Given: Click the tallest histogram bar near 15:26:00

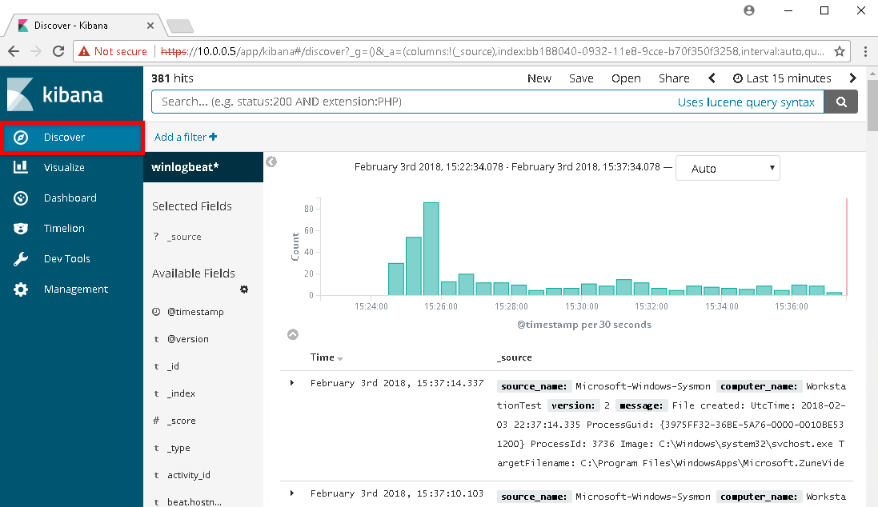Looking at the screenshot, I should (x=431, y=249).
